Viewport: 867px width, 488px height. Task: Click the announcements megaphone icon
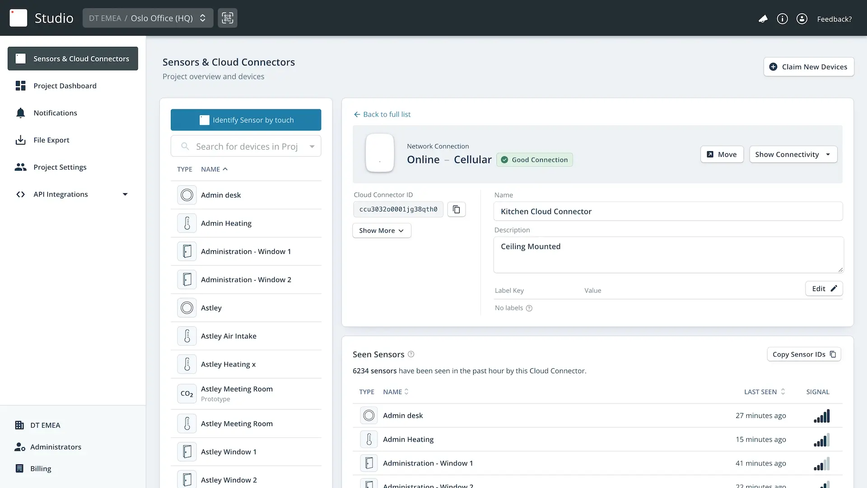[x=763, y=19]
